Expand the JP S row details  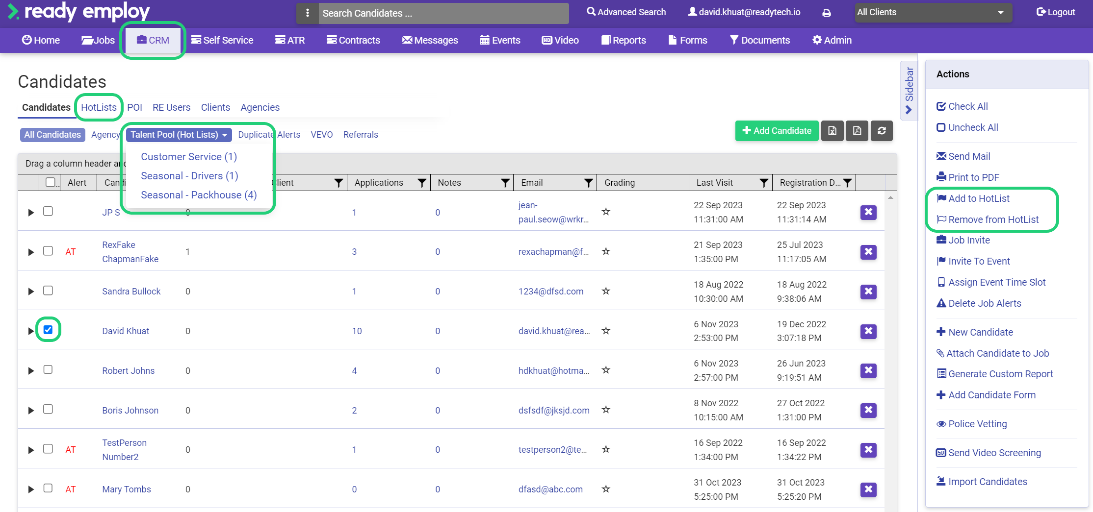(31, 213)
